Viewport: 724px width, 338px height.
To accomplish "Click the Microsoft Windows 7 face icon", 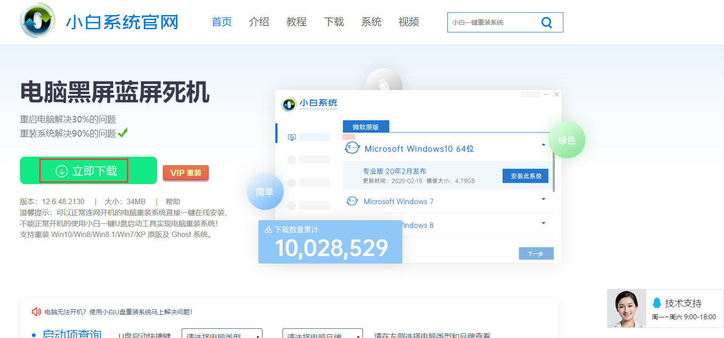I will [x=352, y=201].
